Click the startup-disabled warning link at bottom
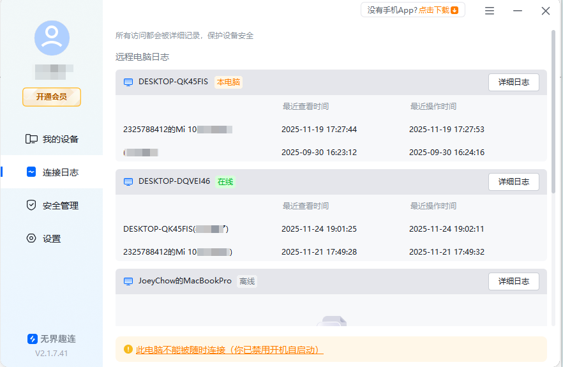 coord(229,350)
